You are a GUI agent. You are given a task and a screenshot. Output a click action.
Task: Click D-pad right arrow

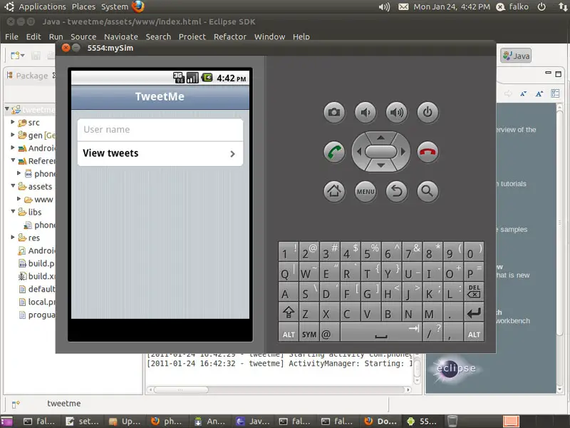click(403, 152)
